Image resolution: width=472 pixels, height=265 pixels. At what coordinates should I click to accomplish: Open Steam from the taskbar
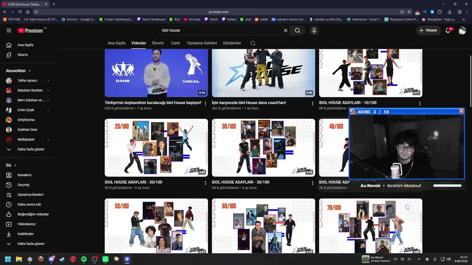(62, 259)
